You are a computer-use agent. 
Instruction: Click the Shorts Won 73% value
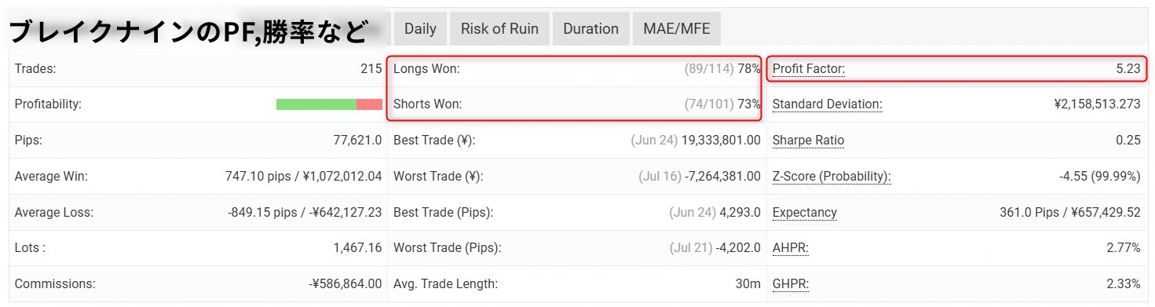[x=749, y=104]
